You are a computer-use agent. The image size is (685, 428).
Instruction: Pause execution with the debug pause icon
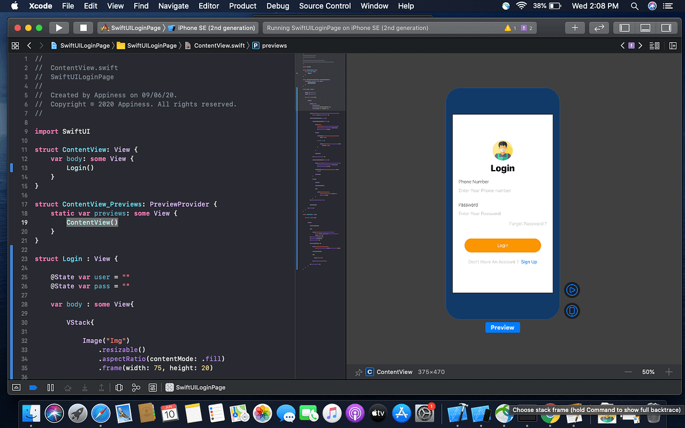pyautogui.click(x=50, y=387)
